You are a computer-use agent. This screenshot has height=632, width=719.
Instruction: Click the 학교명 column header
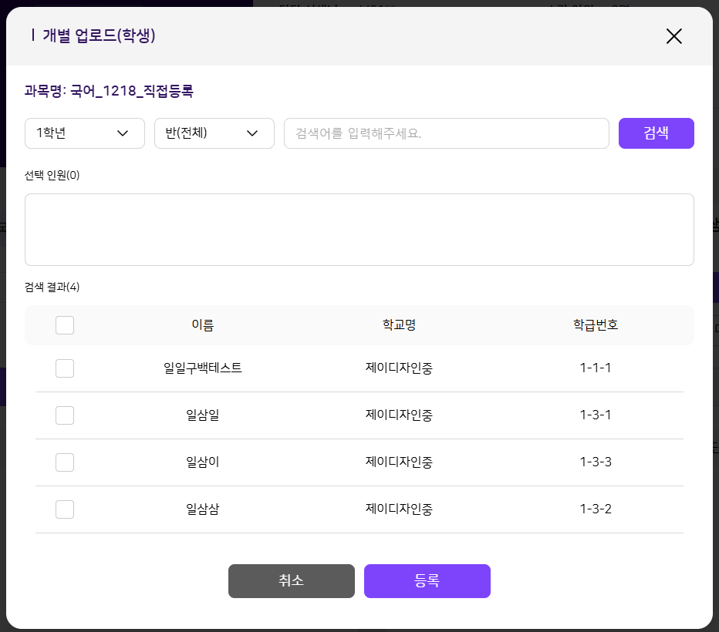coord(399,325)
